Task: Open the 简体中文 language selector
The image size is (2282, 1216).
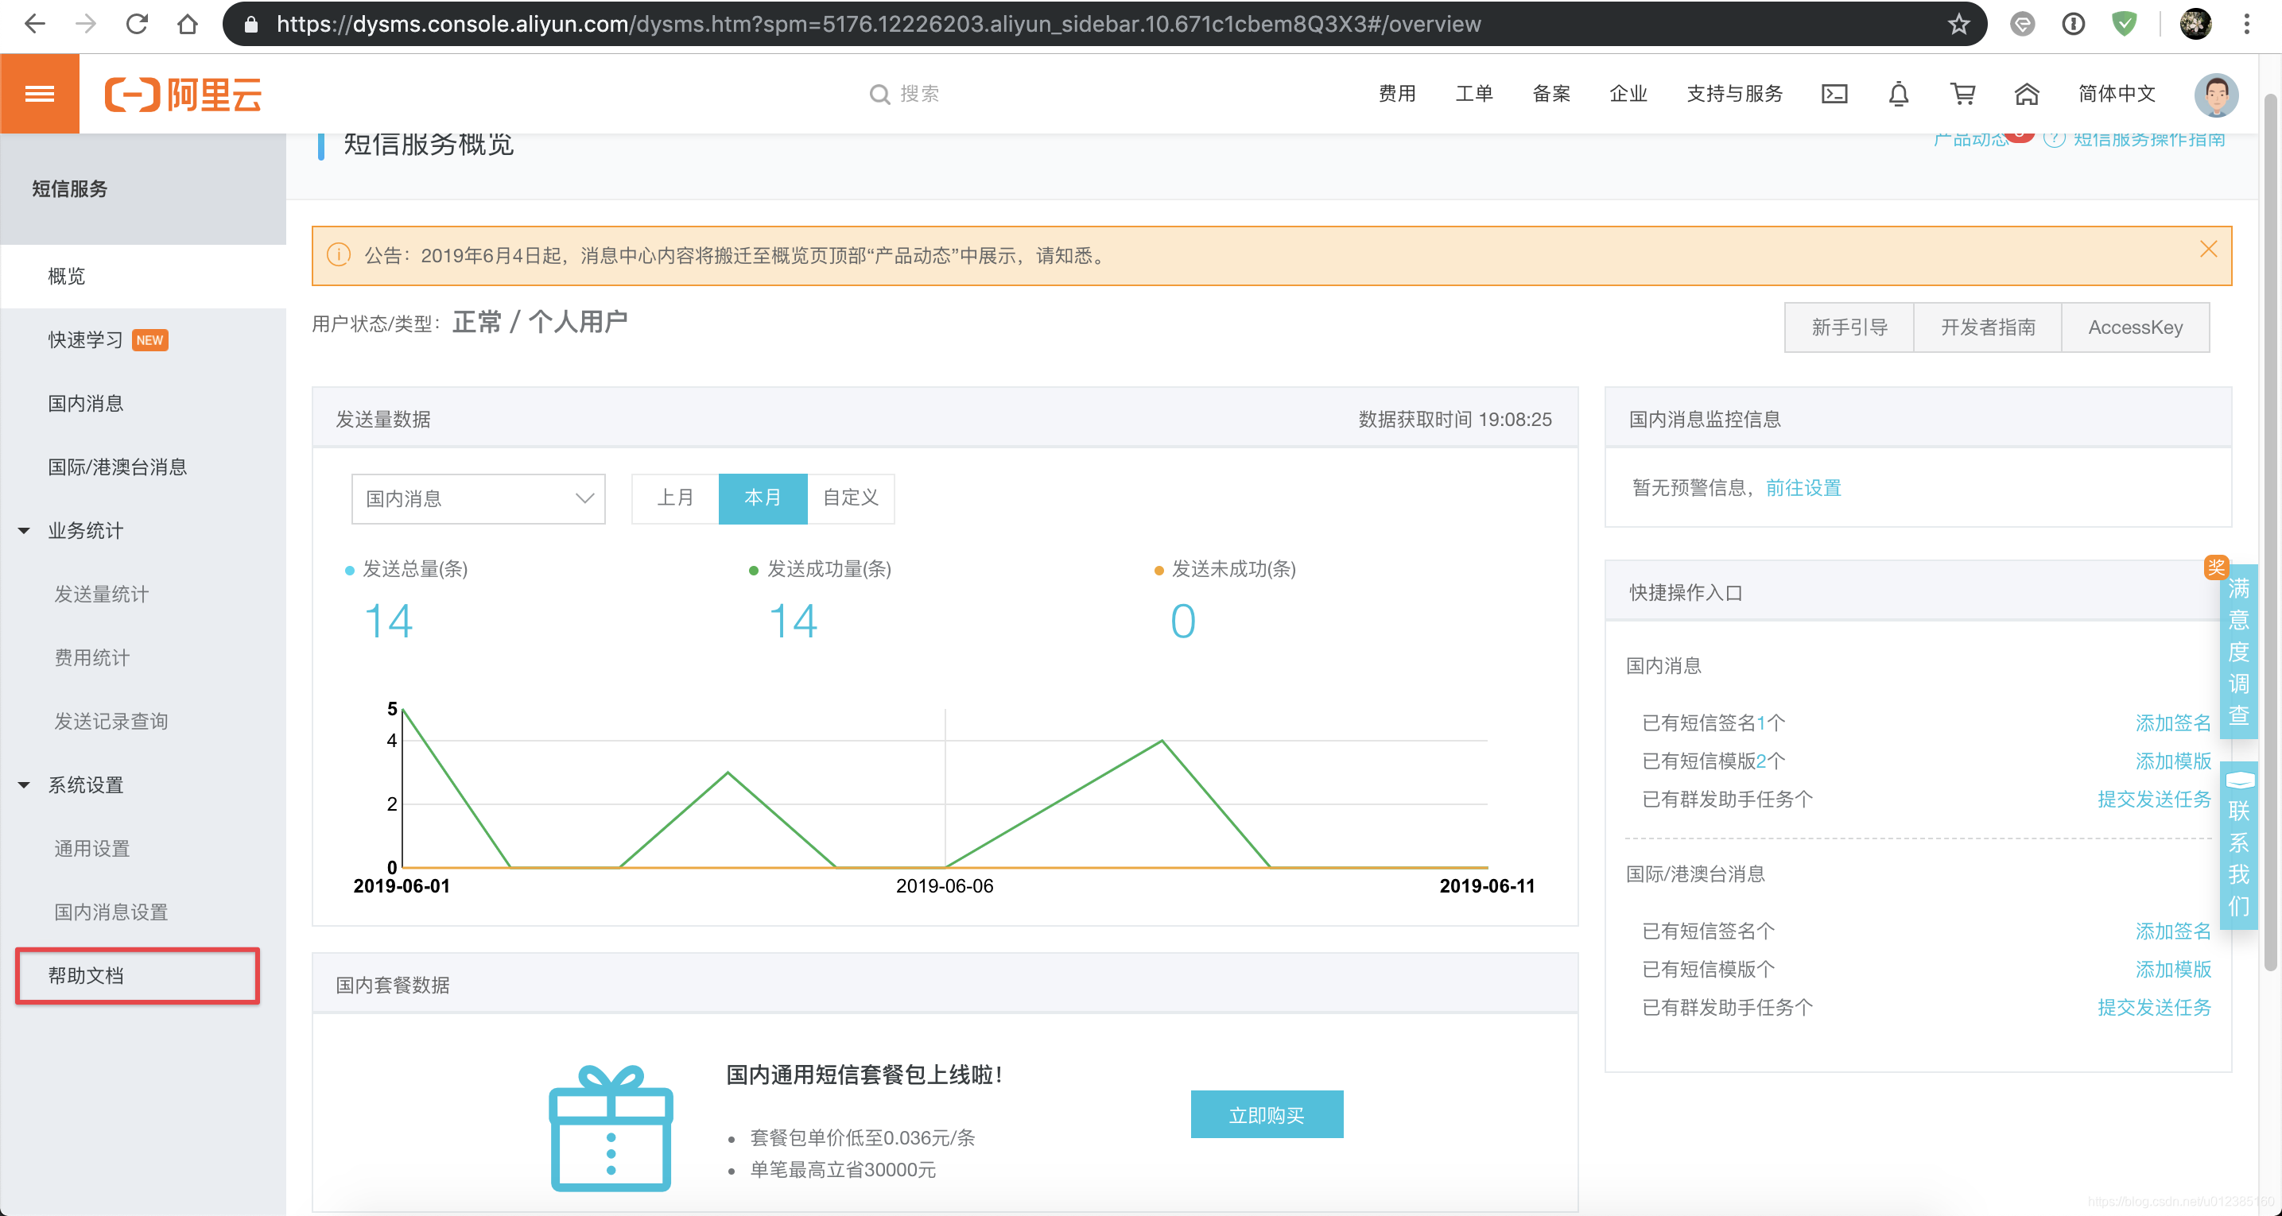Action: point(2117,94)
